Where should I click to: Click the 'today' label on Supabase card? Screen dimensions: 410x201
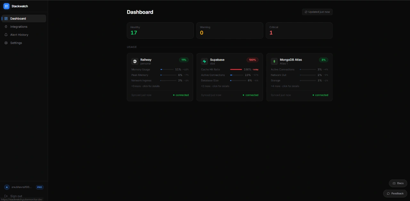(256, 70)
